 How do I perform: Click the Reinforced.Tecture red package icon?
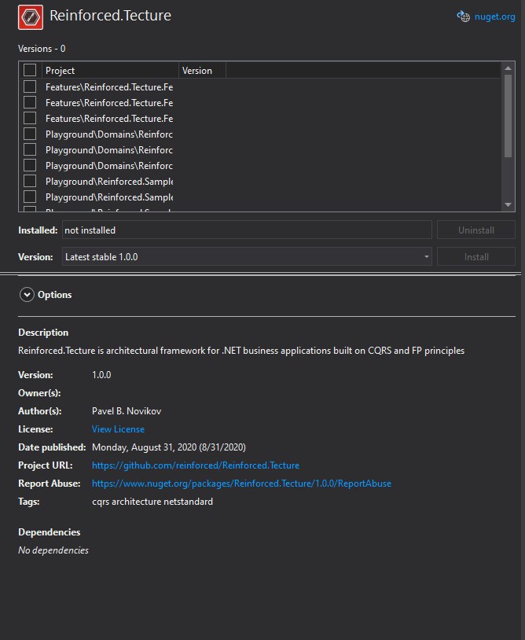click(x=31, y=17)
